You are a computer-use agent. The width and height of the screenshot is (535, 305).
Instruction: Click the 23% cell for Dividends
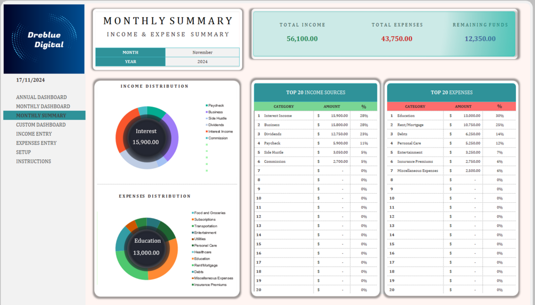tap(364, 134)
